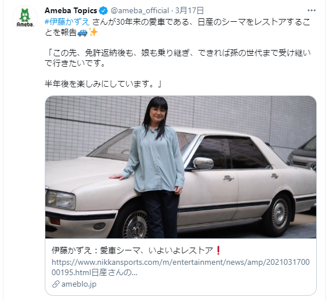The height and width of the screenshot is (301, 330).
Task: Open the #伊藤かずえ hashtag
Action: tap(67, 22)
